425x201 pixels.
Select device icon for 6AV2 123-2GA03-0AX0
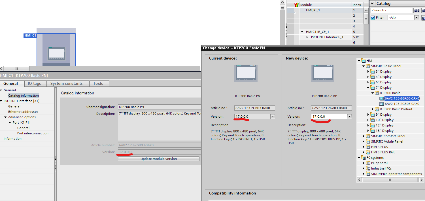click(x=382, y=98)
